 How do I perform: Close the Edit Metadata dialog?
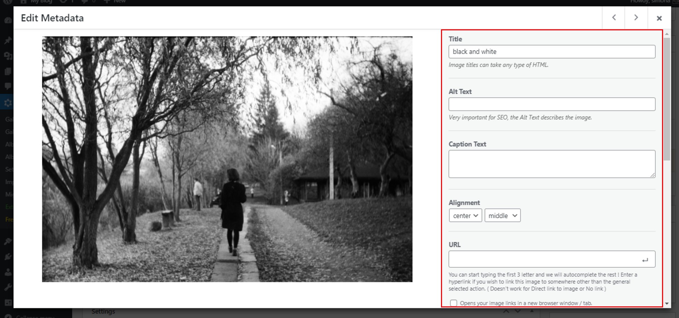659,18
